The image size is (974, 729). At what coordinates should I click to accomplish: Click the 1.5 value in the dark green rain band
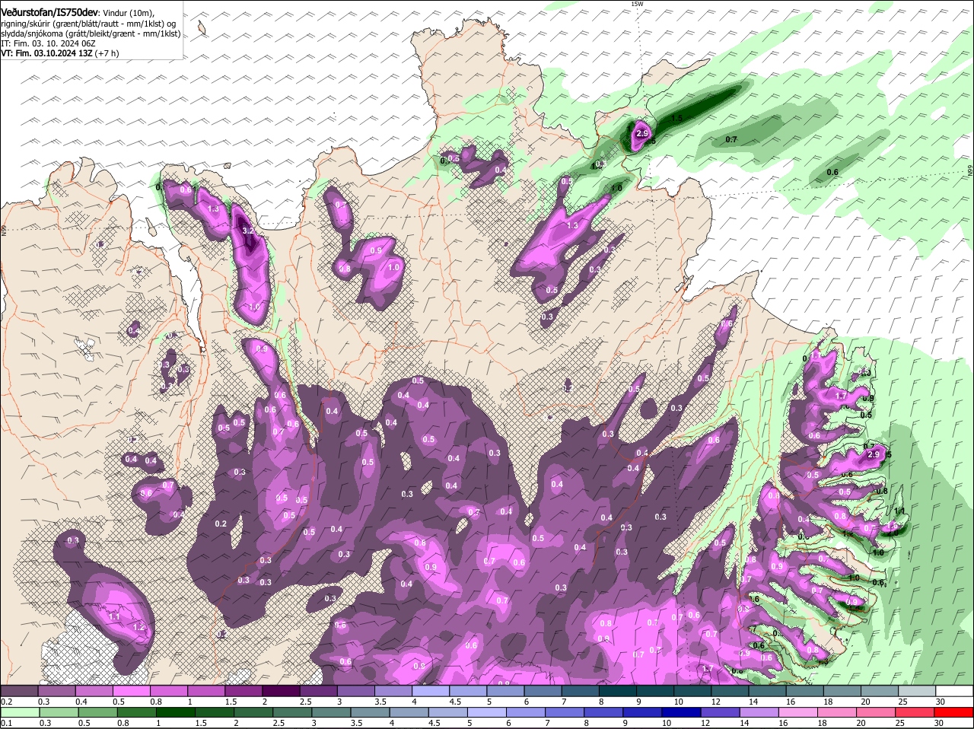point(676,118)
